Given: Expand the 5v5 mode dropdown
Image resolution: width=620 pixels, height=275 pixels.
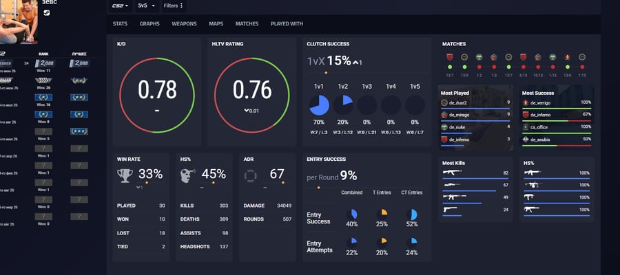Looking at the screenshot, I should click(x=146, y=6).
